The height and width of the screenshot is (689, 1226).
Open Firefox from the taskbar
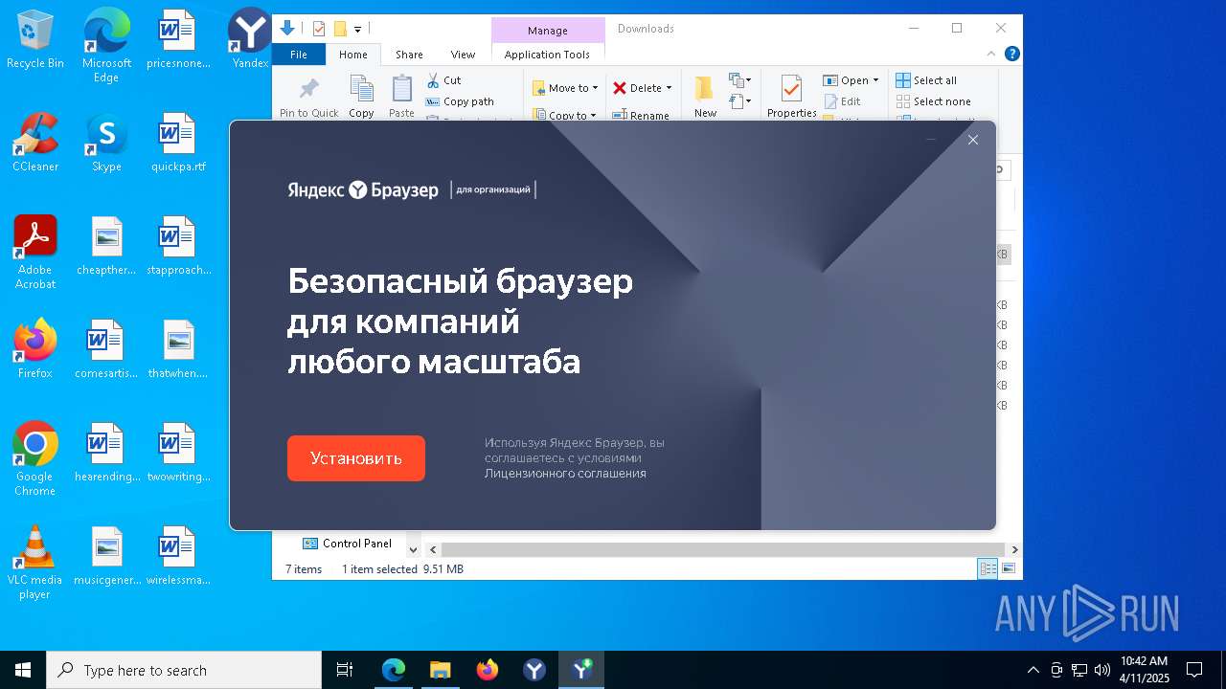tap(488, 670)
